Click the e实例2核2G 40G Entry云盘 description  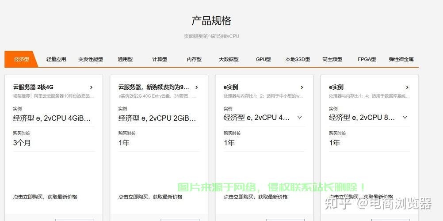tap(158, 96)
